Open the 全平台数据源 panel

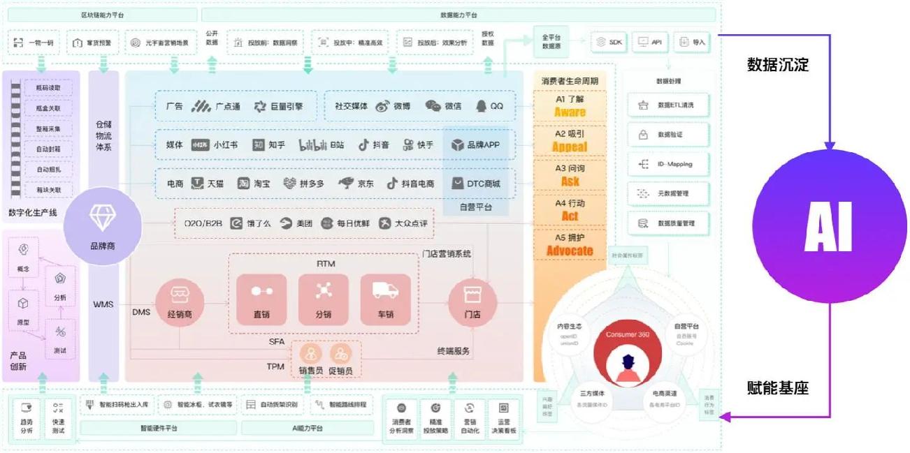click(x=553, y=40)
